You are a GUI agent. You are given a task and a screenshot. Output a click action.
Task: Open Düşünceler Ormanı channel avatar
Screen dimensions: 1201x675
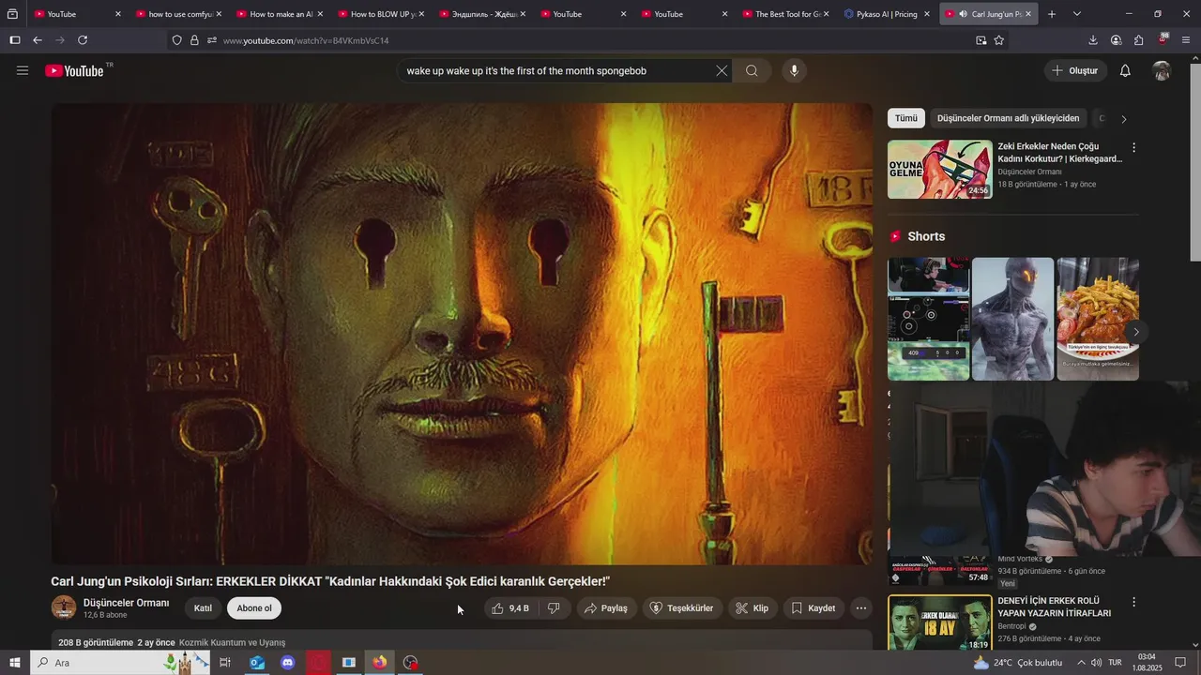point(64,607)
